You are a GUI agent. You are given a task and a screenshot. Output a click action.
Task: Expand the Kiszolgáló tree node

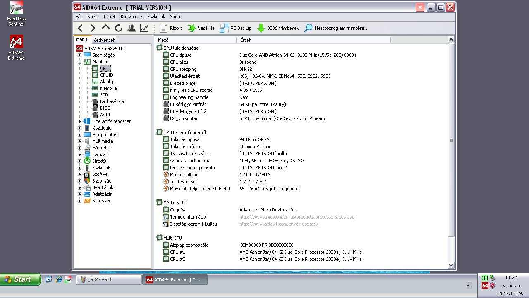tap(79, 128)
